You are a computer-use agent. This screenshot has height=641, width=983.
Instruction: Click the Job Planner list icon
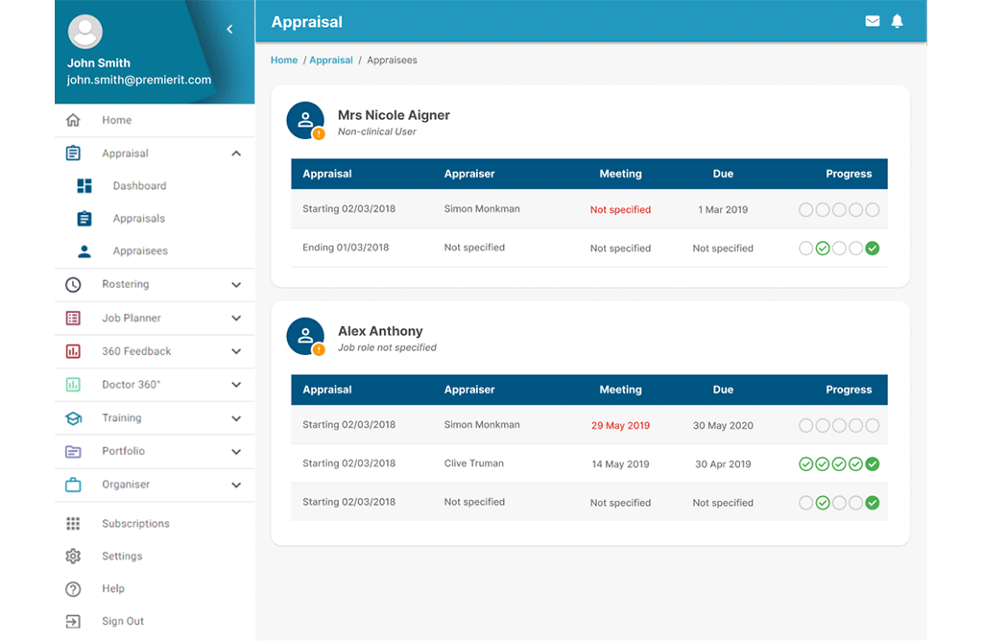pyautogui.click(x=73, y=319)
